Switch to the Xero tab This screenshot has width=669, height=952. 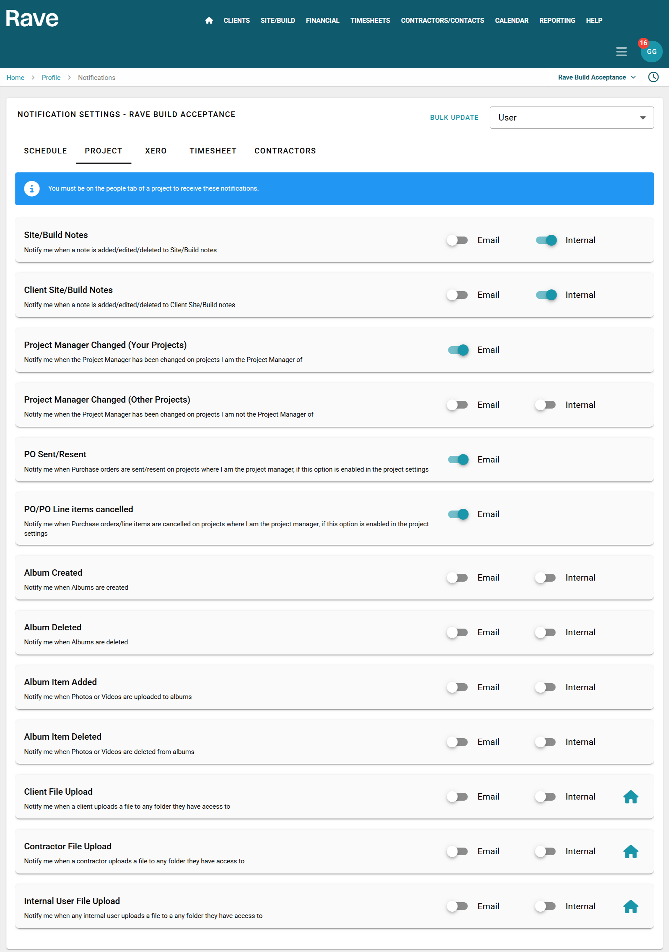(156, 151)
